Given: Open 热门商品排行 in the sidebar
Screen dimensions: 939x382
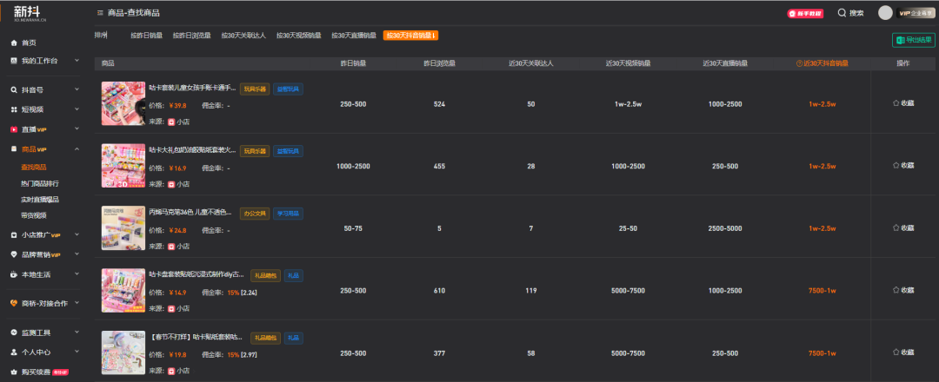Looking at the screenshot, I should (x=40, y=183).
